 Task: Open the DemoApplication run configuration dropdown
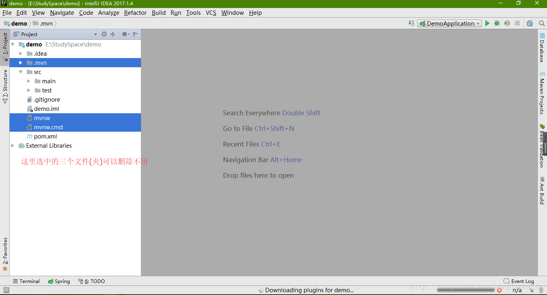pyautogui.click(x=449, y=24)
